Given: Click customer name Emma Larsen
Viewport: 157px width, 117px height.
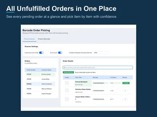Looking at the screenshot, I should (x=46, y=74).
